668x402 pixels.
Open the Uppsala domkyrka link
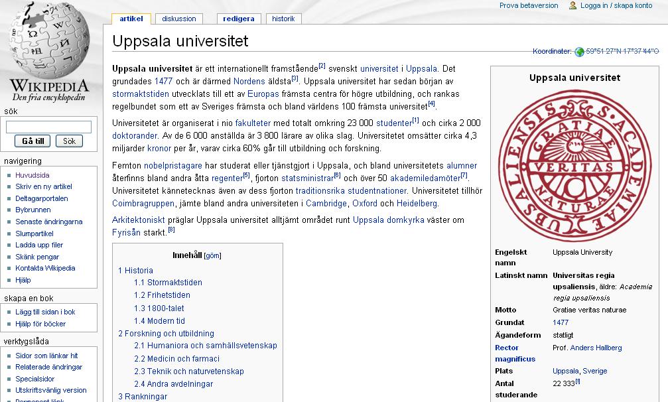389,220
